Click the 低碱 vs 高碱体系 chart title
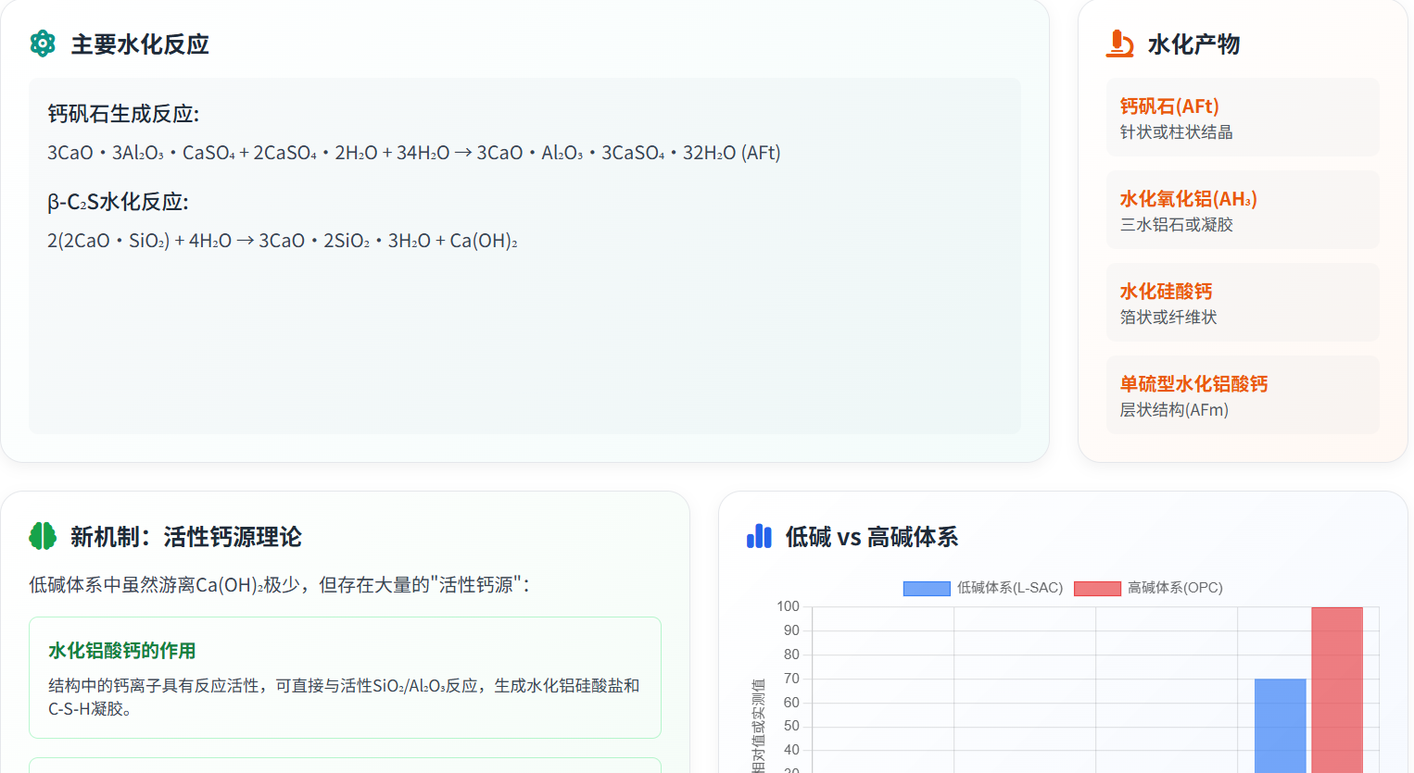This screenshot has width=1414, height=773. tap(871, 537)
